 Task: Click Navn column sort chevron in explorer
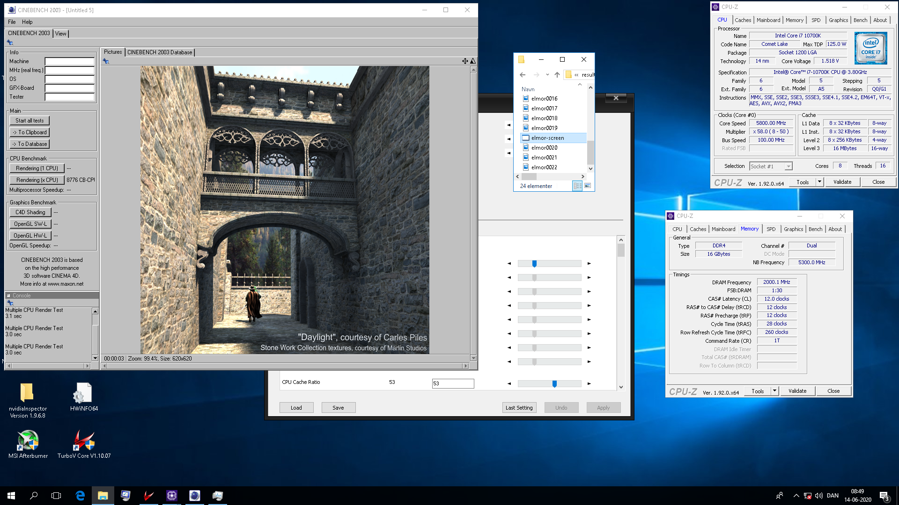pos(580,85)
